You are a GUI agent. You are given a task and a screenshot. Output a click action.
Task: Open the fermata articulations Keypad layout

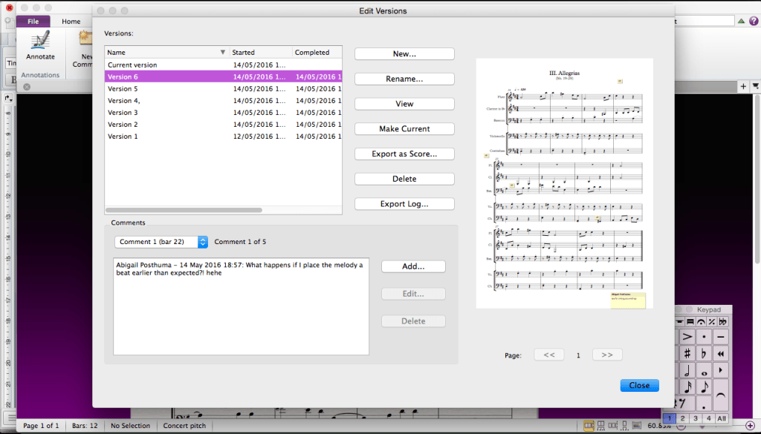tap(701, 322)
